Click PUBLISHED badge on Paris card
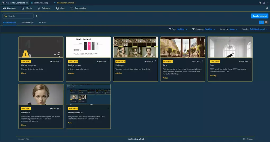The height and width of the screenshot is (142, 270). click(168, 61)
